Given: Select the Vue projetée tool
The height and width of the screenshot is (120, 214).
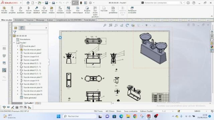Looking at the screenshot, I should click(12, 10).
